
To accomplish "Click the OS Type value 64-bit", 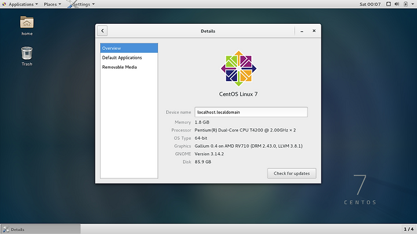I will tap(201, 138).
